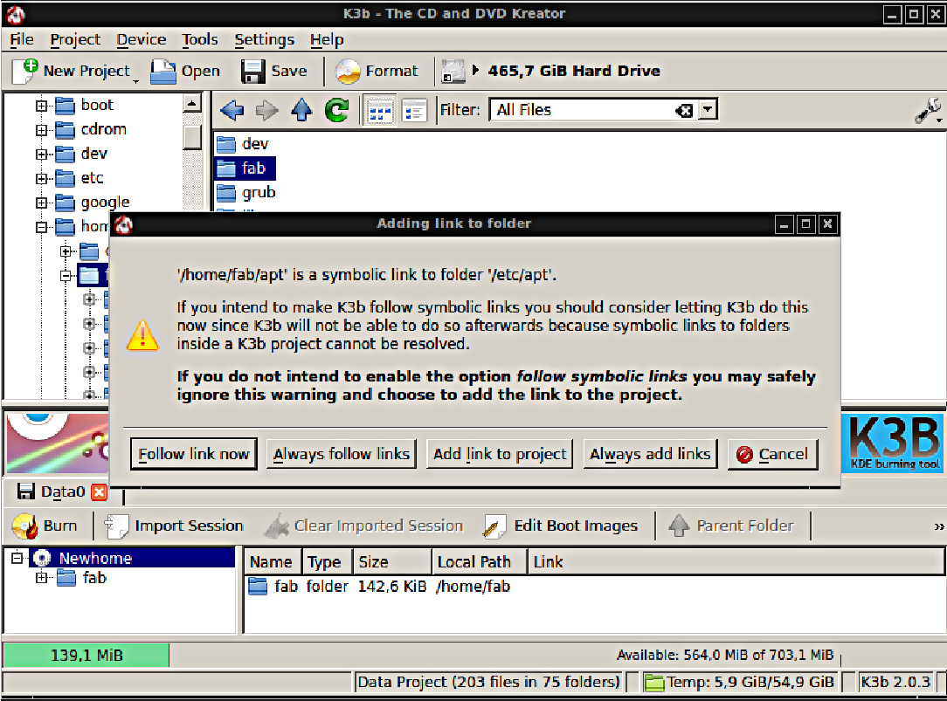Click Follow link now button

point(194,454)
